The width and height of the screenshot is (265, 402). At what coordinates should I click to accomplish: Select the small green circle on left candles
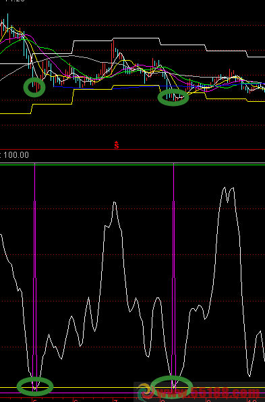(34, 87)
